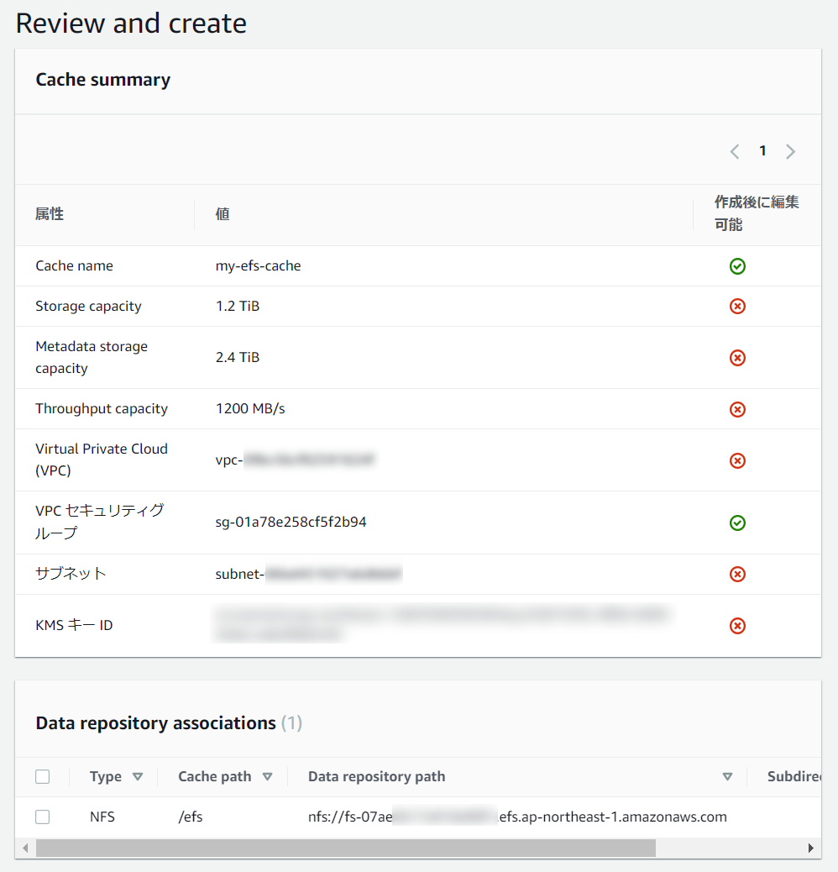Image resolution: width=838 pixels, height=872 pixels.
Task: Click red X icon in the サブネット row
Action: (737, 574)
